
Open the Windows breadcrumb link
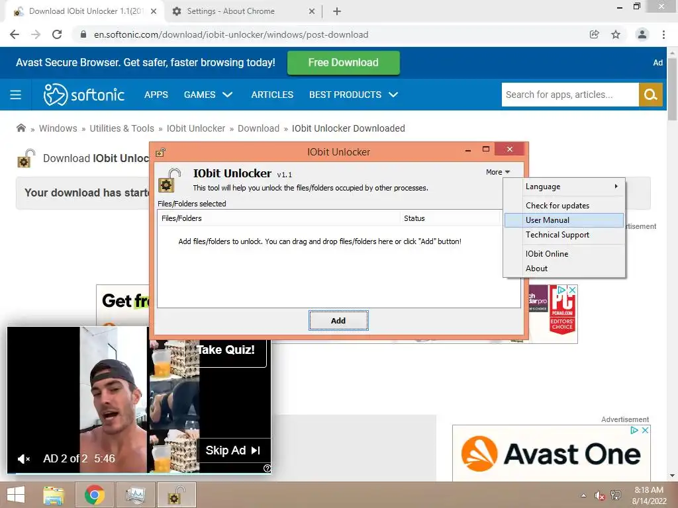click(x=58, y=128)
